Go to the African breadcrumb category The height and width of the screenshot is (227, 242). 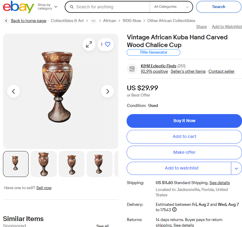[x=110, y=21]
